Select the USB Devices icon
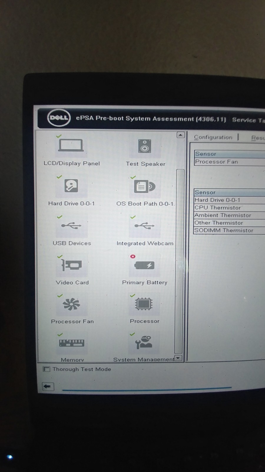This screenshot has width=265, height=472. 71,226
